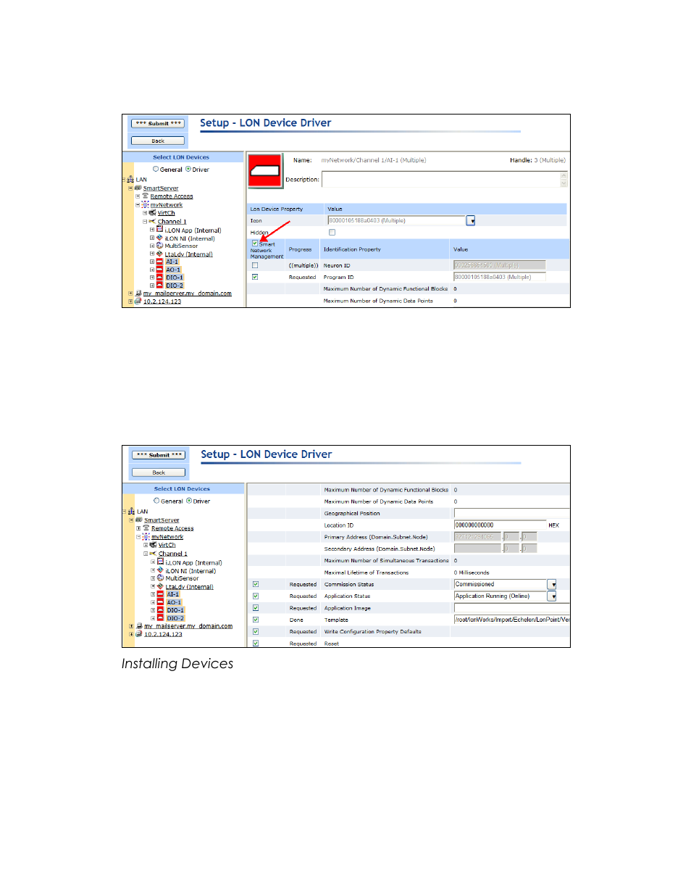Click myNetwork icon in upper screenshot tree
The width and height of the screenshot is (691, 895).
[146, 204]
